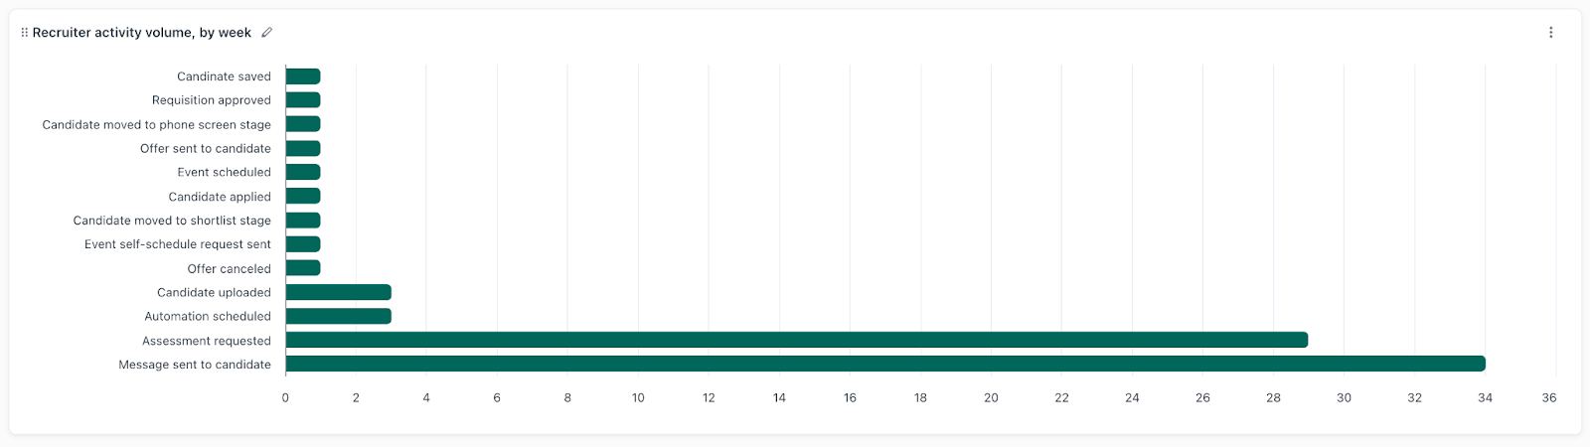Select the 'Candinate saved' bar
1590x447 pixels.
click(303, 76)
